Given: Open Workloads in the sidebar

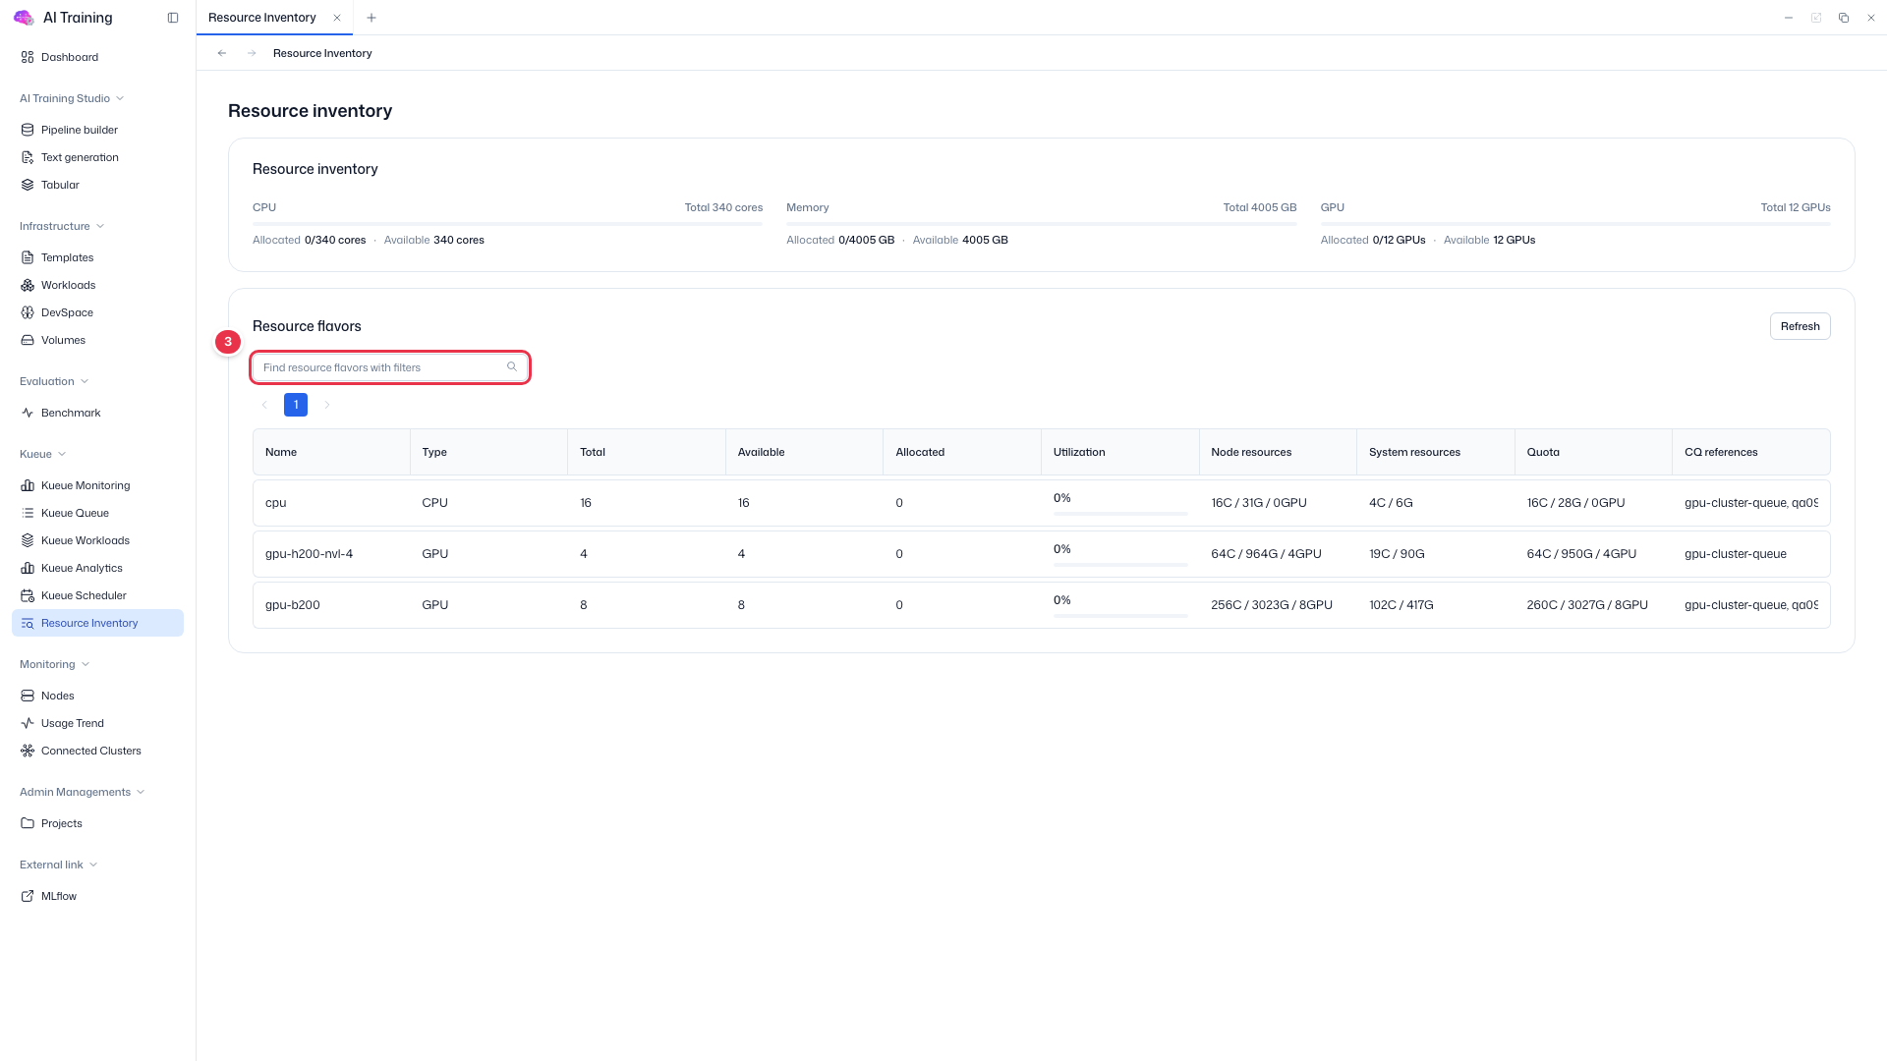Looking at the screenshot, I should [97, 285].
